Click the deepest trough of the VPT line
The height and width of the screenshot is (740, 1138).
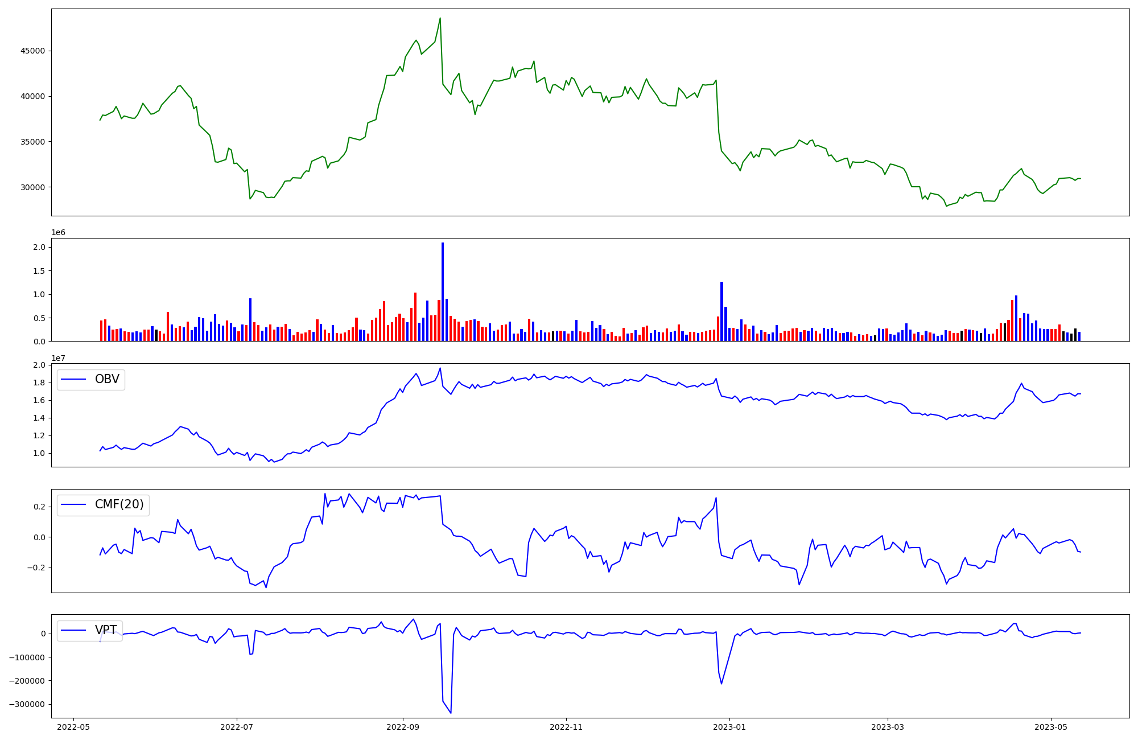point(451,712)
